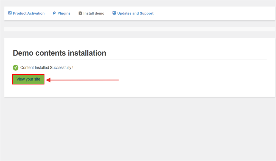Click the Product Activation icon

click(10, 13)
